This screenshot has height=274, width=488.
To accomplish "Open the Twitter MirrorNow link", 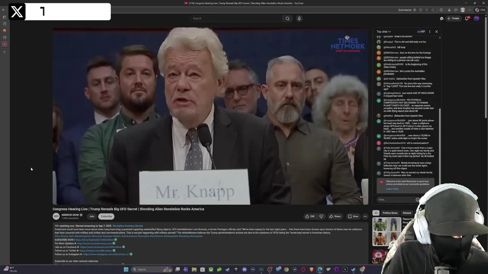I will click(x=96, y=251).
